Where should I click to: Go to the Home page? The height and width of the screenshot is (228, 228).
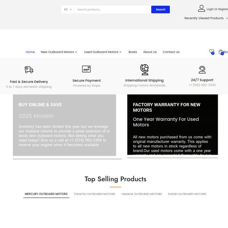click(x=30, y=52)
